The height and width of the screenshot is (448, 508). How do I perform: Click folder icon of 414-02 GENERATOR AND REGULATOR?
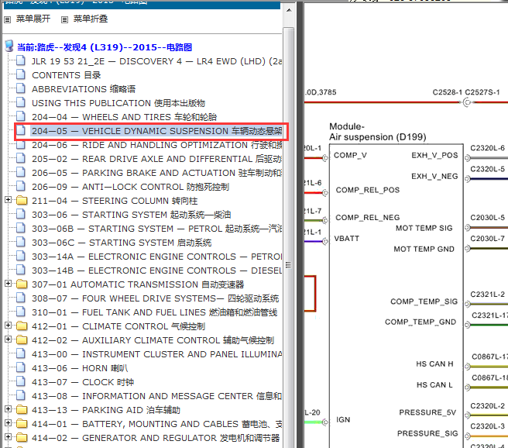22,437
